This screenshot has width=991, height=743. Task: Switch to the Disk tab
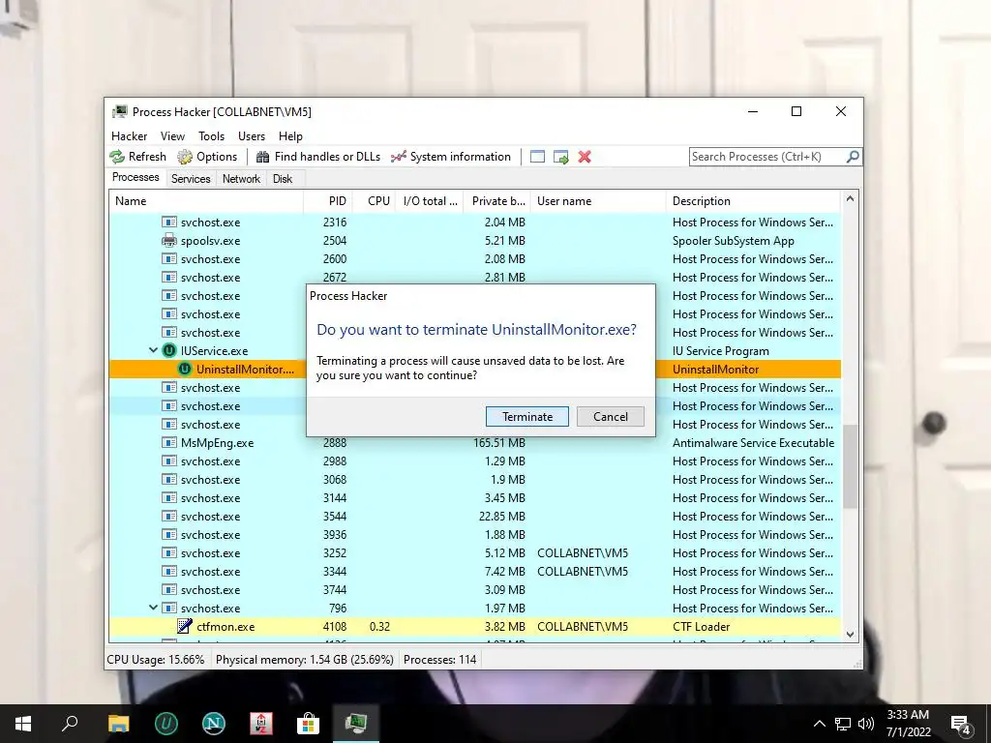point(283,179)
